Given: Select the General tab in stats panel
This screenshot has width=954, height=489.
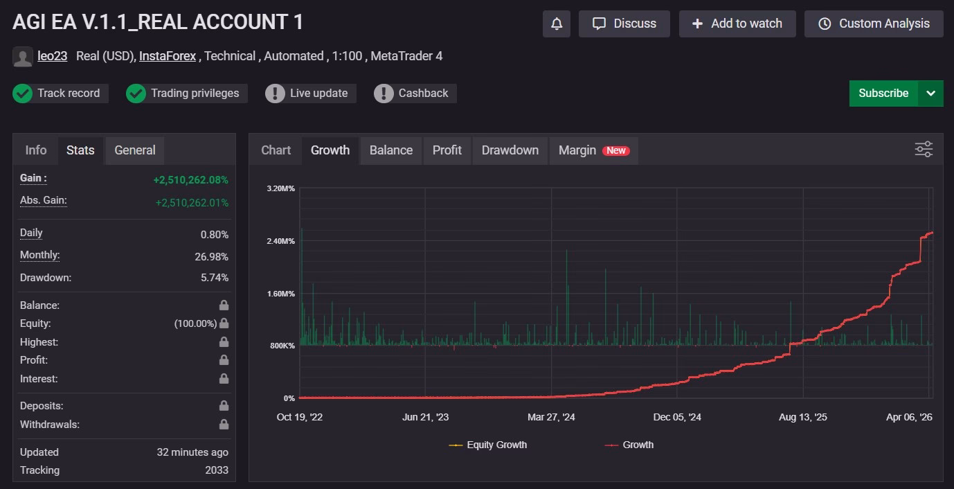Looking at the screenshot, I should click(x=134, y=150).
